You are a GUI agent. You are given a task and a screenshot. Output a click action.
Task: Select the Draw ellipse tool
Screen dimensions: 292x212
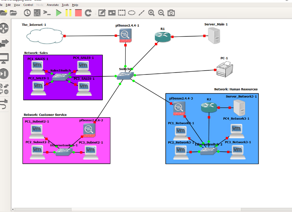point(132,13)
